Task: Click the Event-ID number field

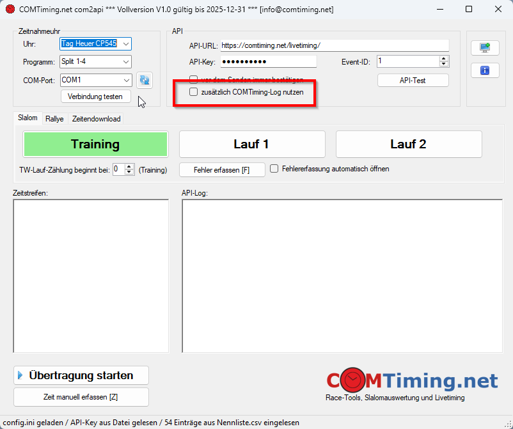Action: (407, 61)
